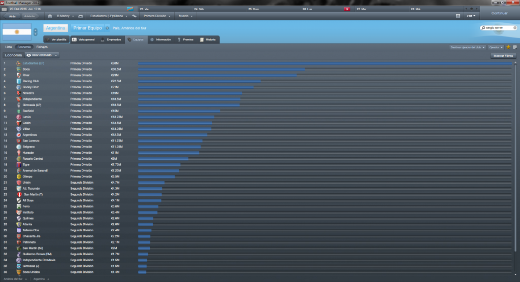
Task: Open the Premios tab
Action: [186, 40]
